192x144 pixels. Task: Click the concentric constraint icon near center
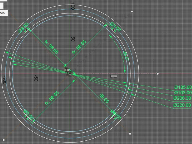[66, 70]
